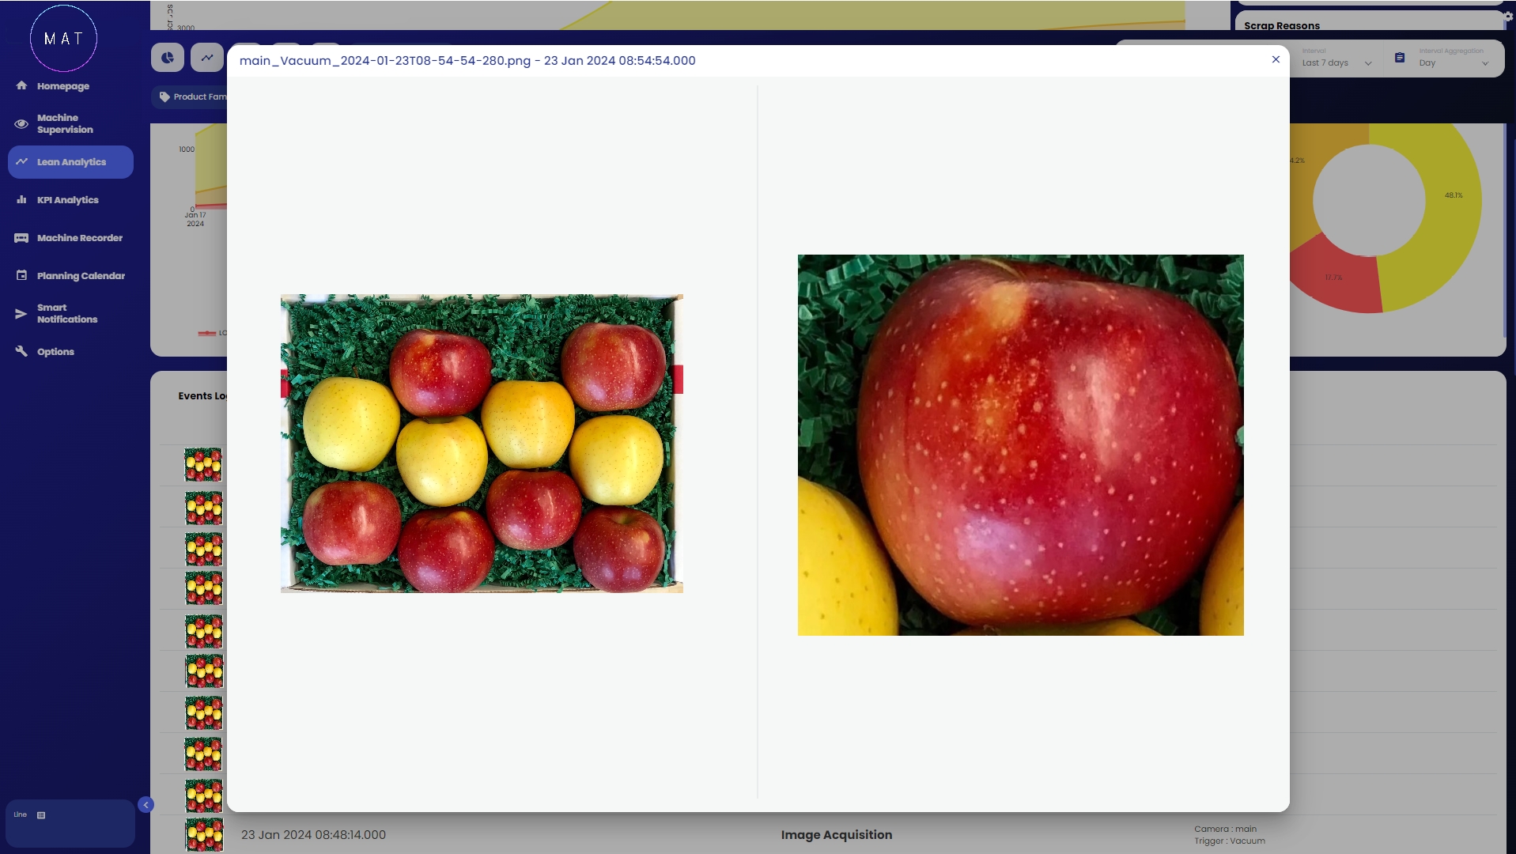Click the MAT logo circle
The width and height of the screenshot is (1516, 854).
(x=63, y=39)
